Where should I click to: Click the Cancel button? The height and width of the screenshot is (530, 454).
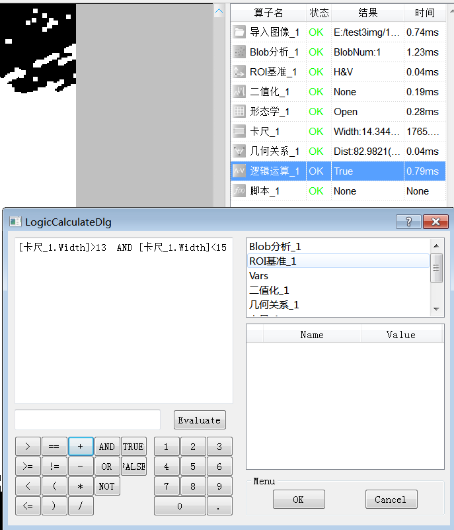click(x=391, y=500)
